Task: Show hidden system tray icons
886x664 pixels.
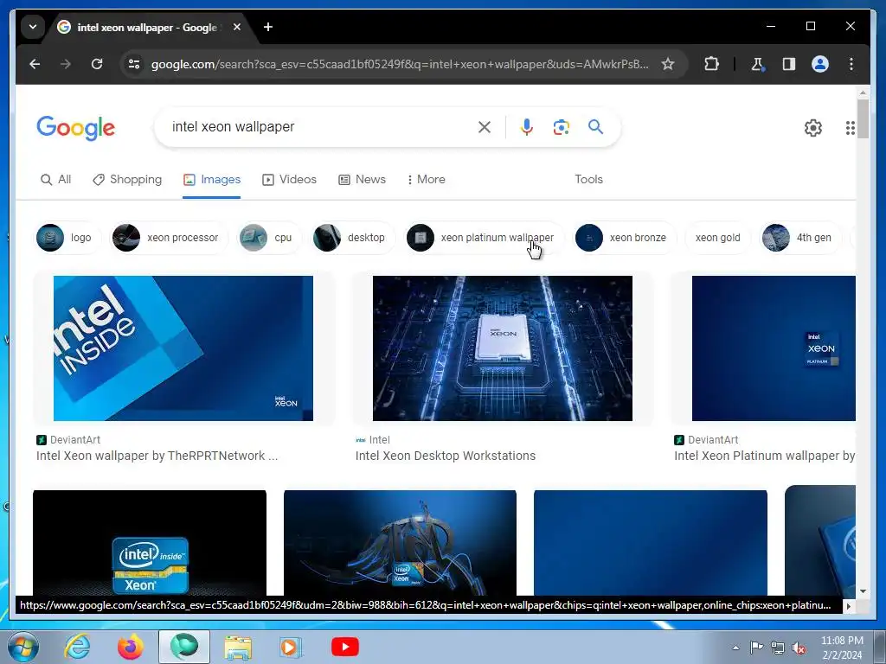Action: click(x=735, y=648)
